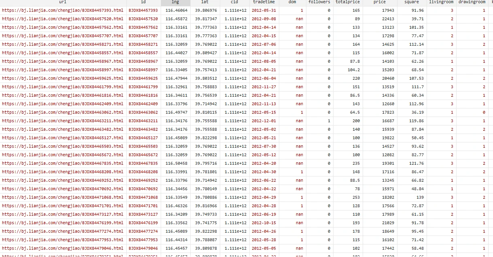Click square value 36.19

(418, 113)
